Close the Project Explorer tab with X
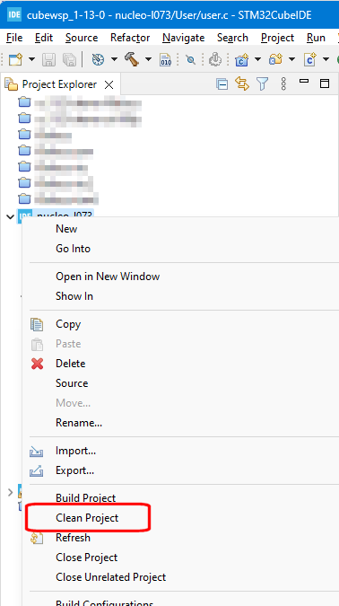This screenshot has width=339, height=606. pos(109,84)
